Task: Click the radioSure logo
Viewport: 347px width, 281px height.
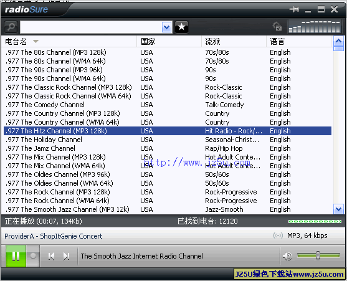Action: click(x=26, y=9)
